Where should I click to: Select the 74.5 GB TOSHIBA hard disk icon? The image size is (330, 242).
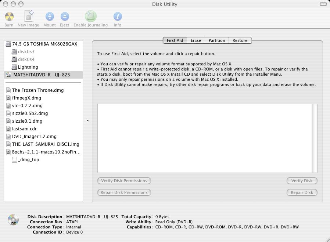(x=8, y=44)
